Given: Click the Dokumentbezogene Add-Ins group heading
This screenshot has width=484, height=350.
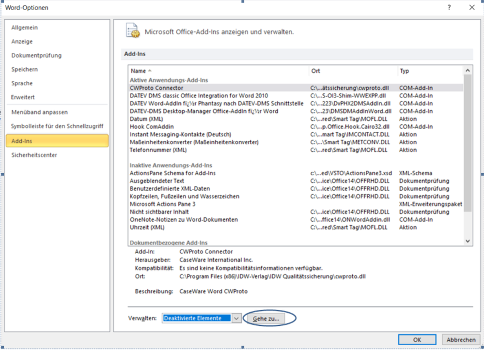Looking at the screenshot, I should click(x=169, y=243).
